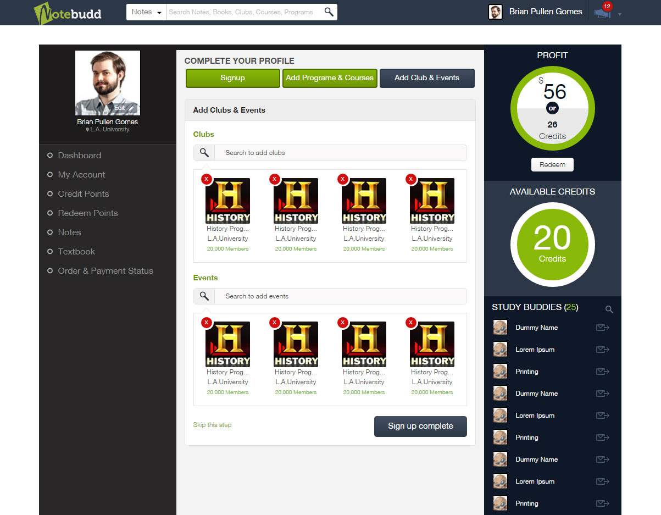Remove the last event with red X
661x515 pixels.
coord(411,323)
